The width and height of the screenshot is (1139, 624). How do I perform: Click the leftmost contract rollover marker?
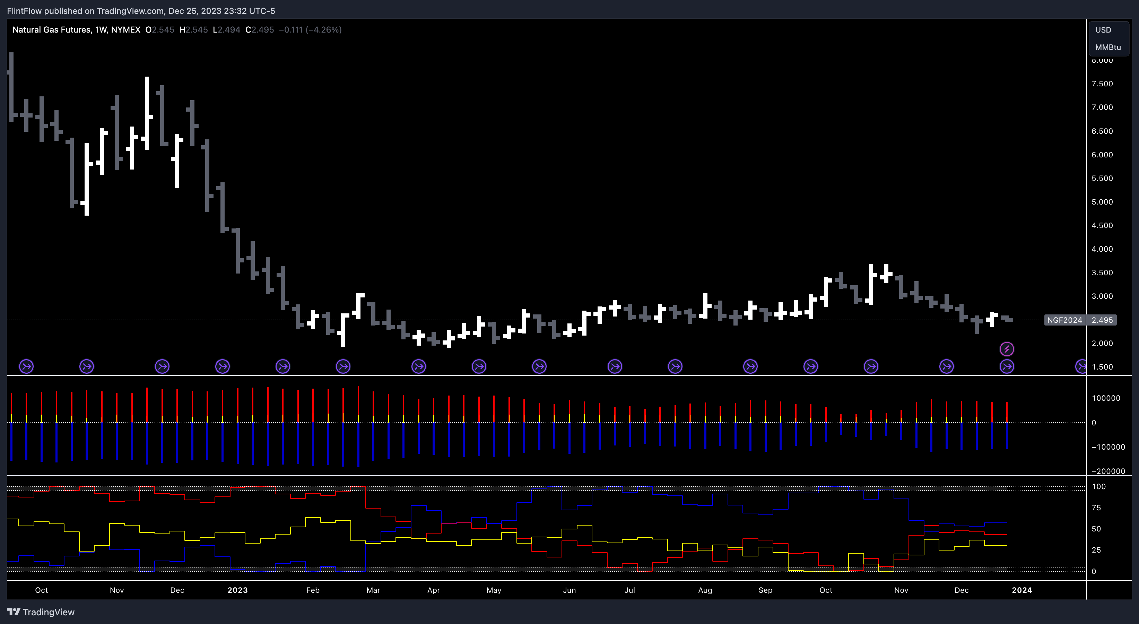[x=27, y=366]
